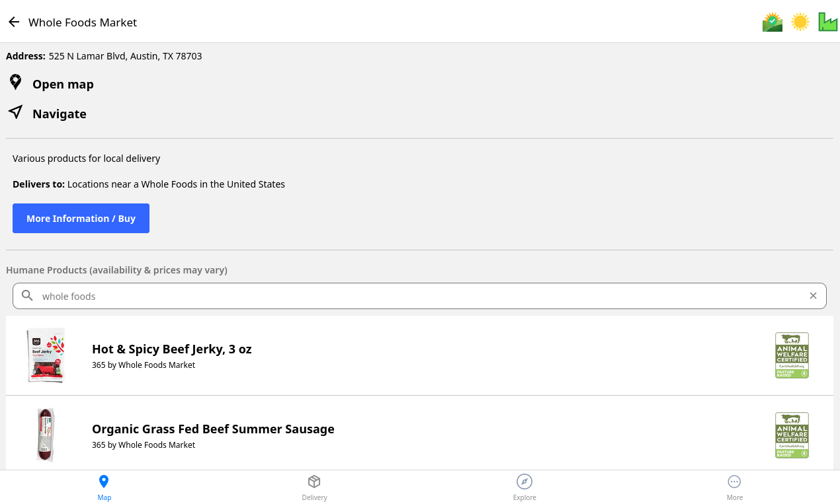Click More Information / Buy button

pyautogui.click(x=81, y=218)
